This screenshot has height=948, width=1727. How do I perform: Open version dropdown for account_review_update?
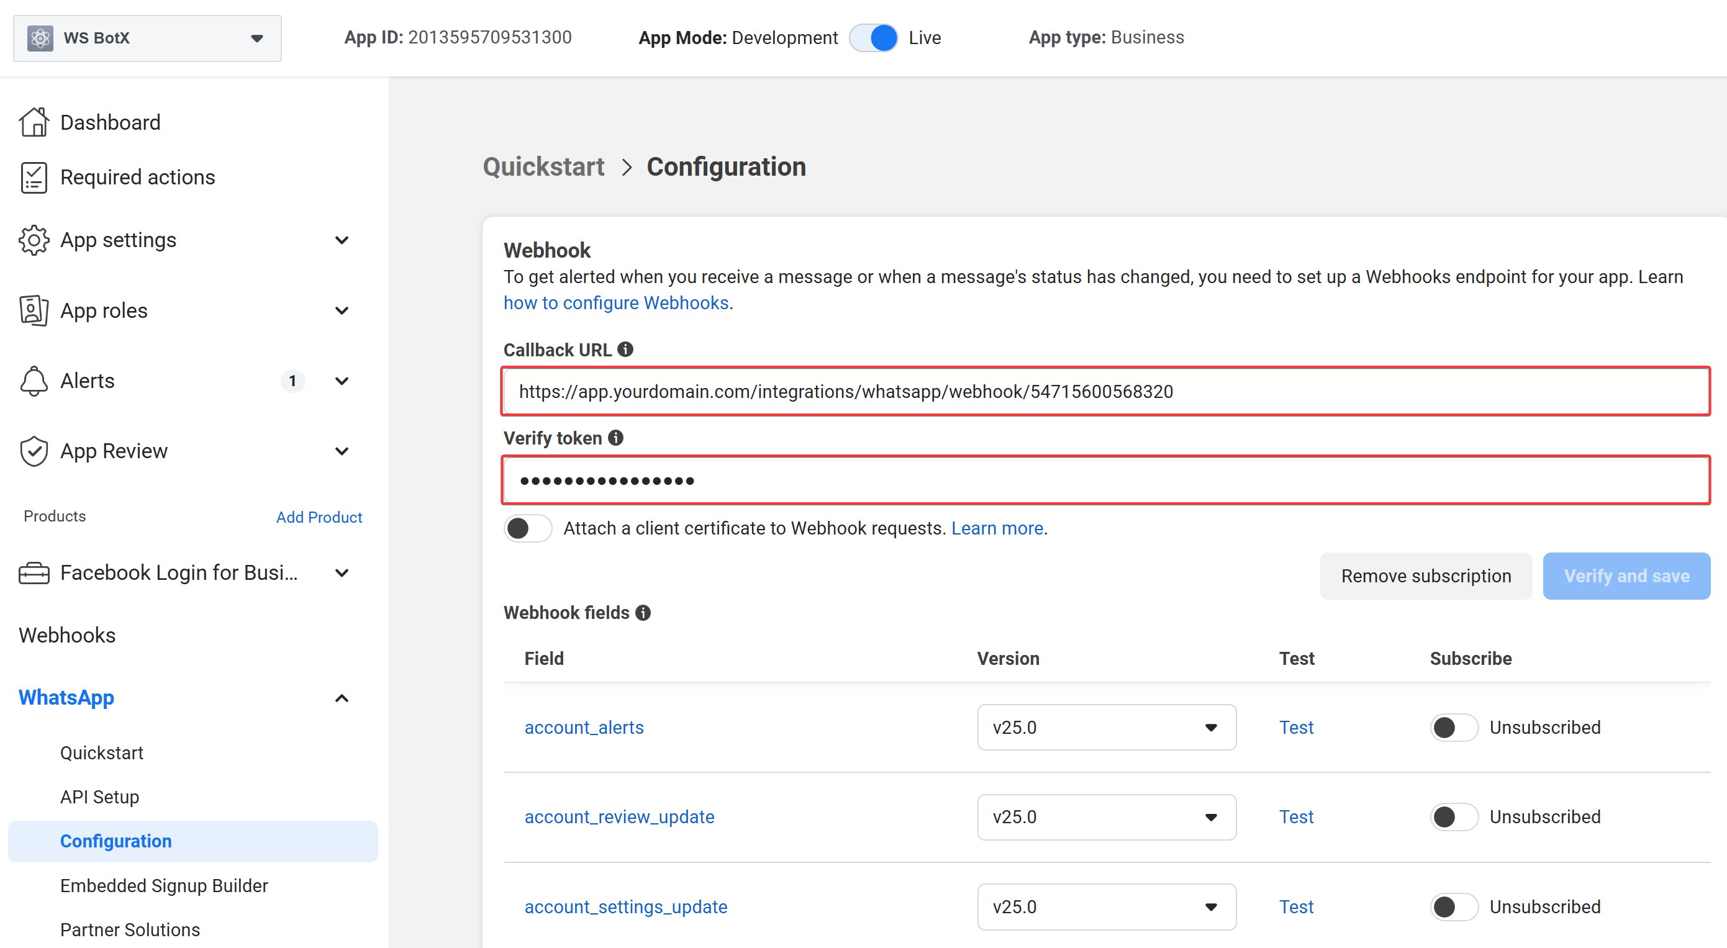[1107, 817]
